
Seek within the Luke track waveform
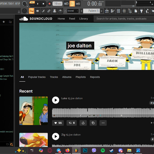[x=103, y=113]
